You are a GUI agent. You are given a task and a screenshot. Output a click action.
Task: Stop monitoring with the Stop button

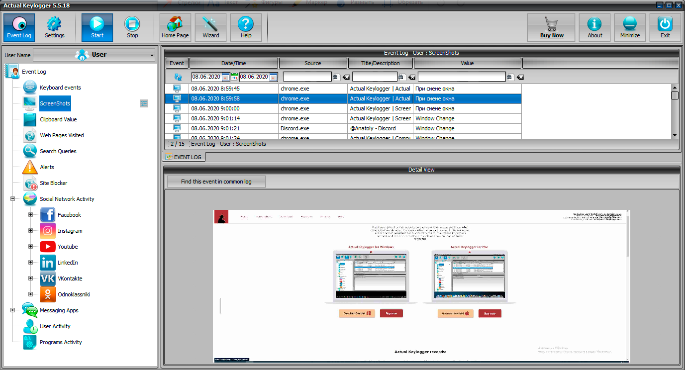[132, 27]
